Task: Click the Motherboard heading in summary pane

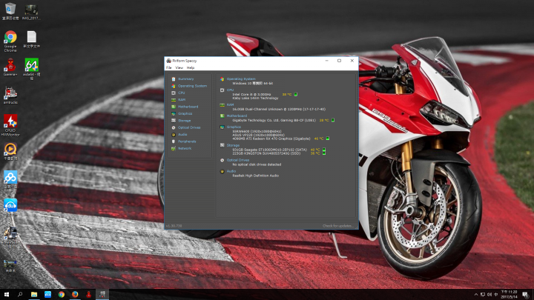Action: pos(237,116)
